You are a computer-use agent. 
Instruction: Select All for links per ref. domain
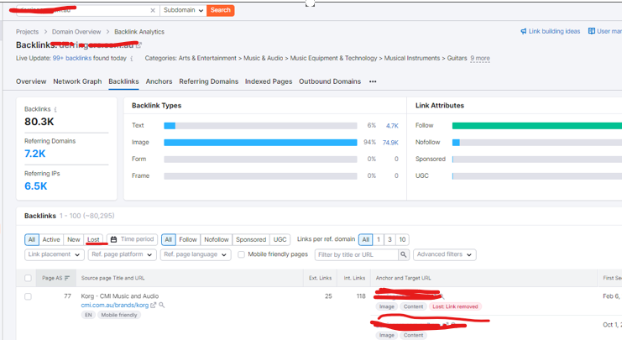366,239
